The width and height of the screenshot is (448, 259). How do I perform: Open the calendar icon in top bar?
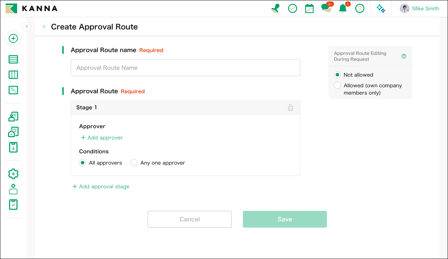(x=309, y=8)
